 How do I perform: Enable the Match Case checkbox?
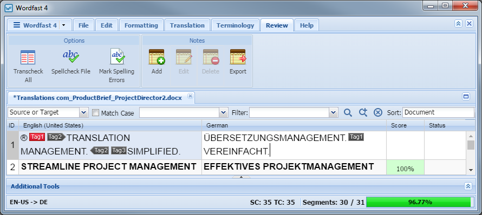pos(96,113)
